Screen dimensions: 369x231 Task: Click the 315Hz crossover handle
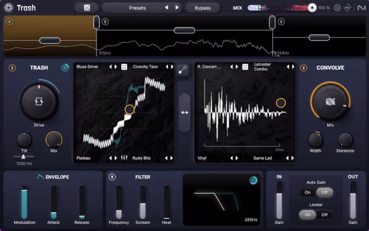point(96,22)
